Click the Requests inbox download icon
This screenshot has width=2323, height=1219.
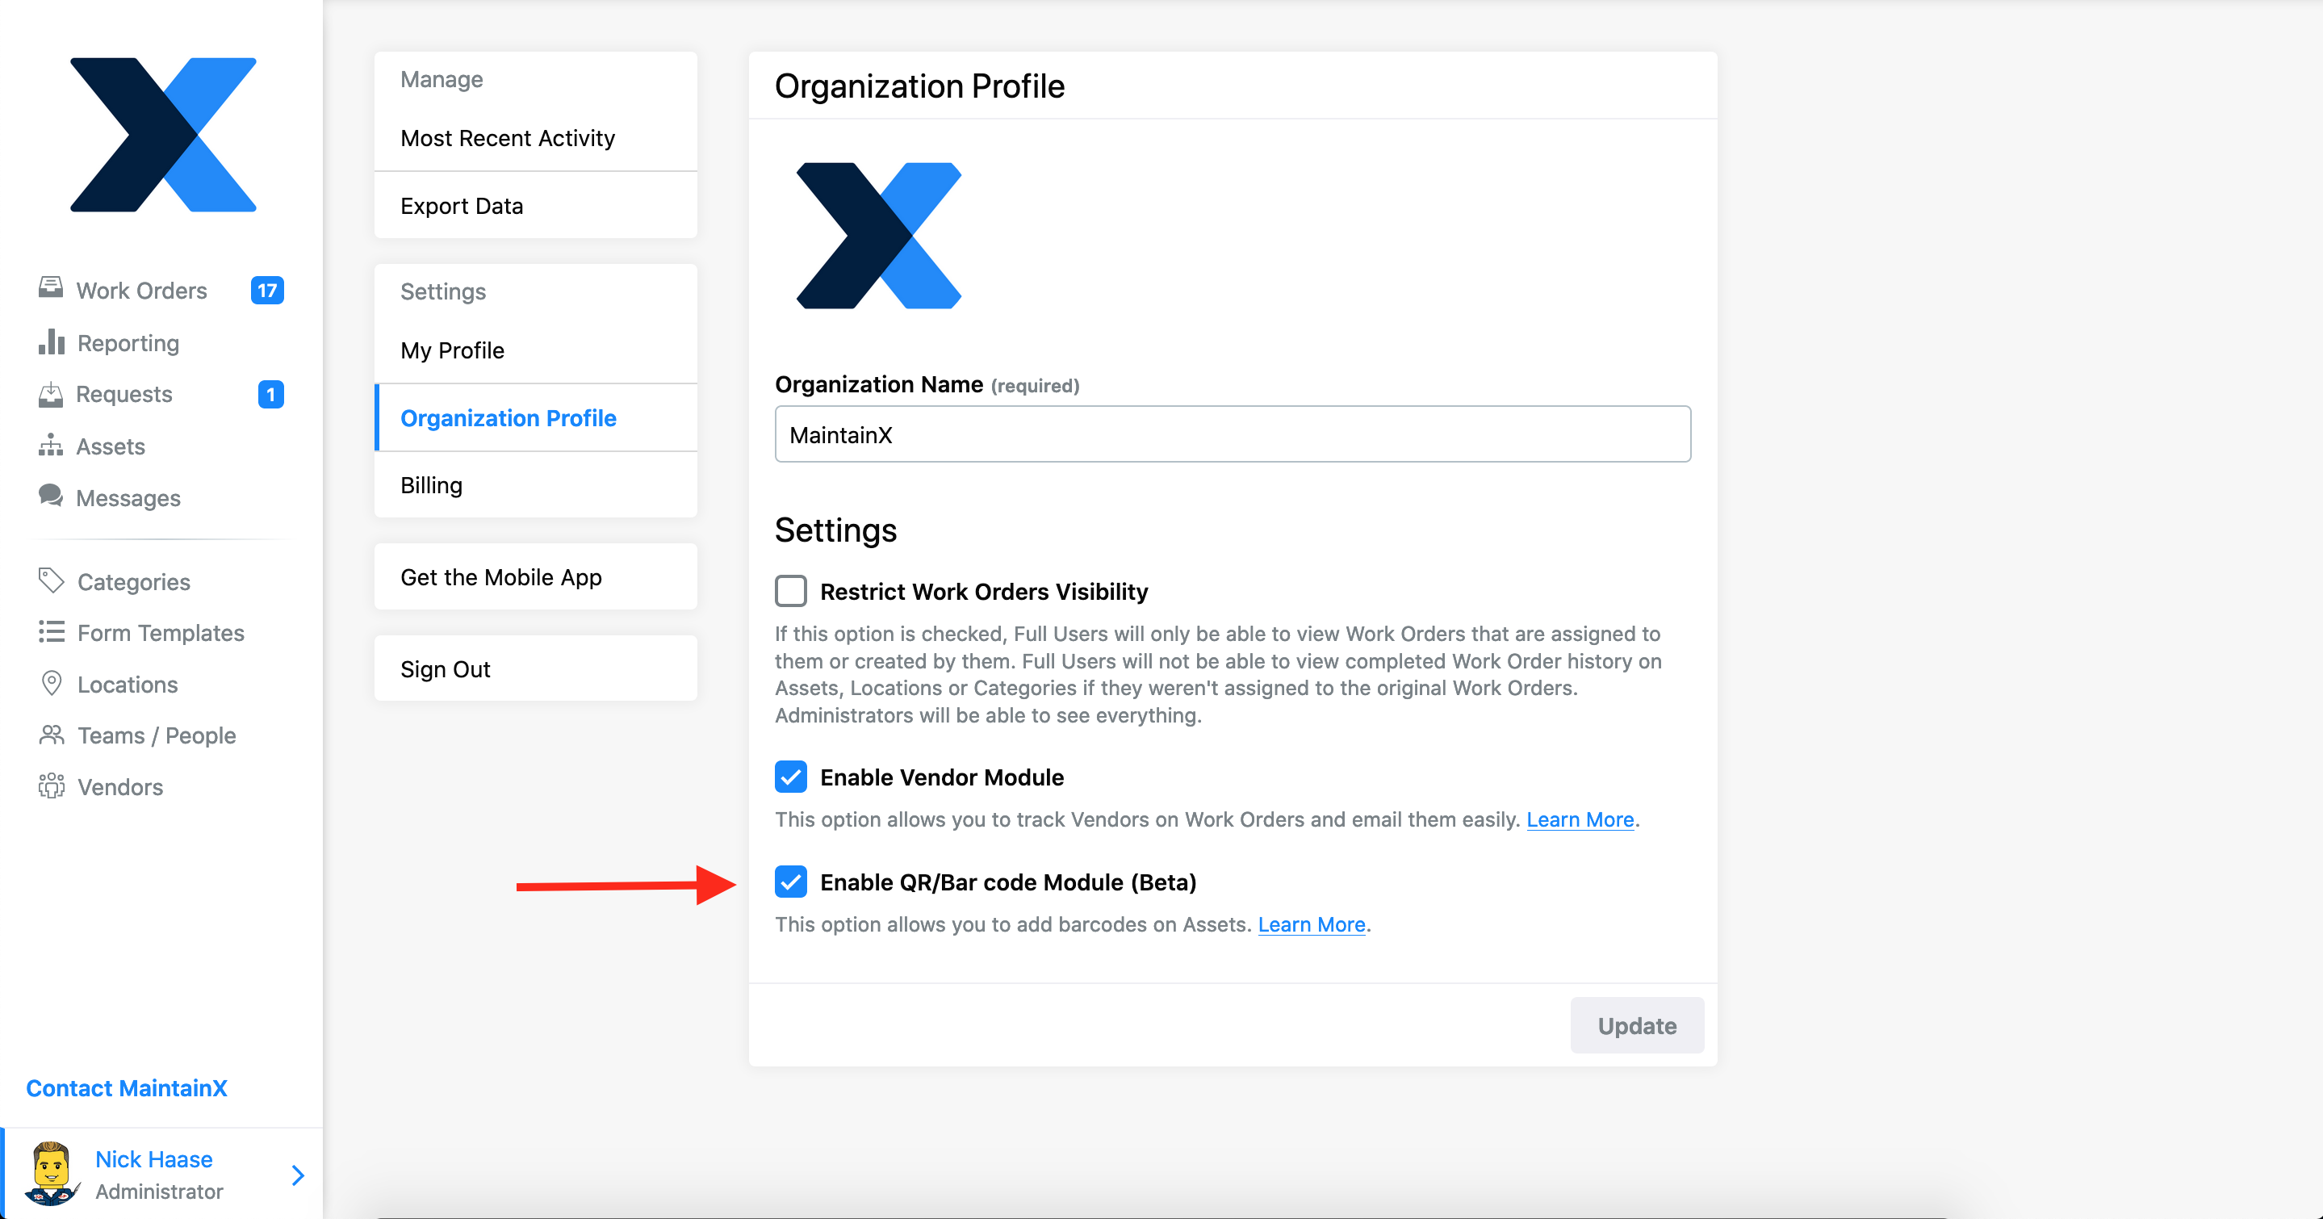(51, 394)
